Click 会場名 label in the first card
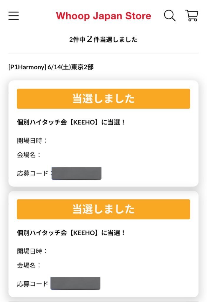207x302 pixels. click(x=29, y=155)
